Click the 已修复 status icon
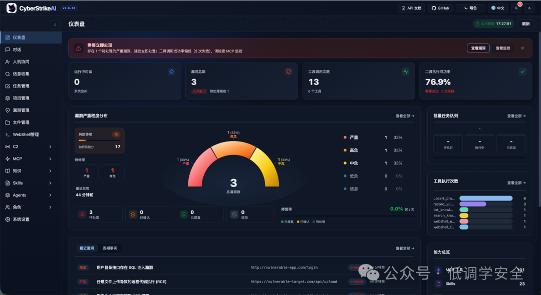The image size is (541, 295). 183,214
